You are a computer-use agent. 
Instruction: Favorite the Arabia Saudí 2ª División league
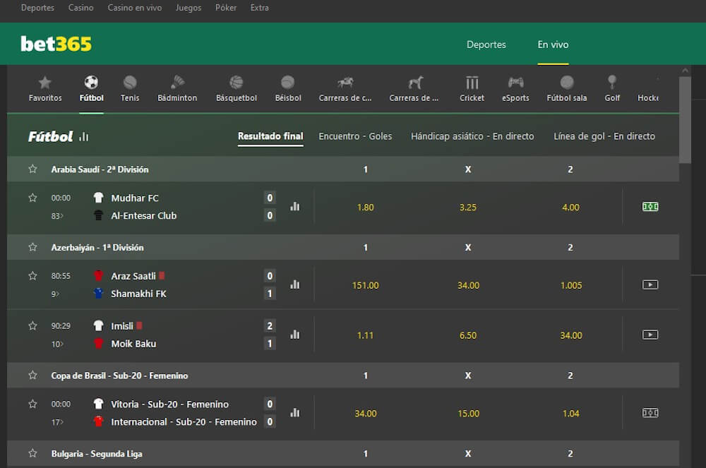pos(32,169)
